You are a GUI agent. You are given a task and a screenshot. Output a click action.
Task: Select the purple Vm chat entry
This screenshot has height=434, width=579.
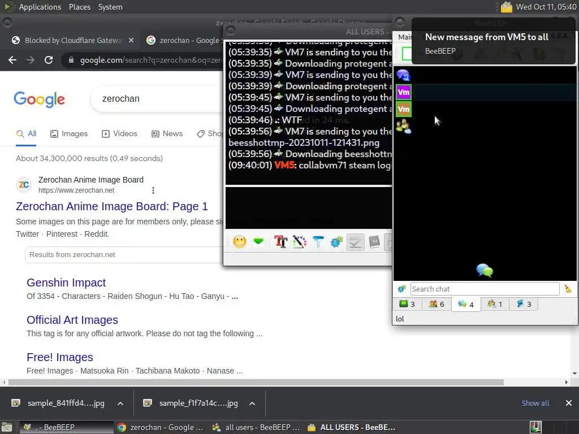[404, 92]
